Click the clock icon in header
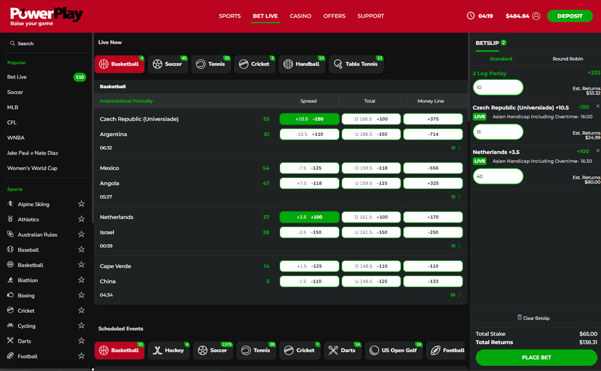Screen dimensions: 601x371 pos(471,16)
